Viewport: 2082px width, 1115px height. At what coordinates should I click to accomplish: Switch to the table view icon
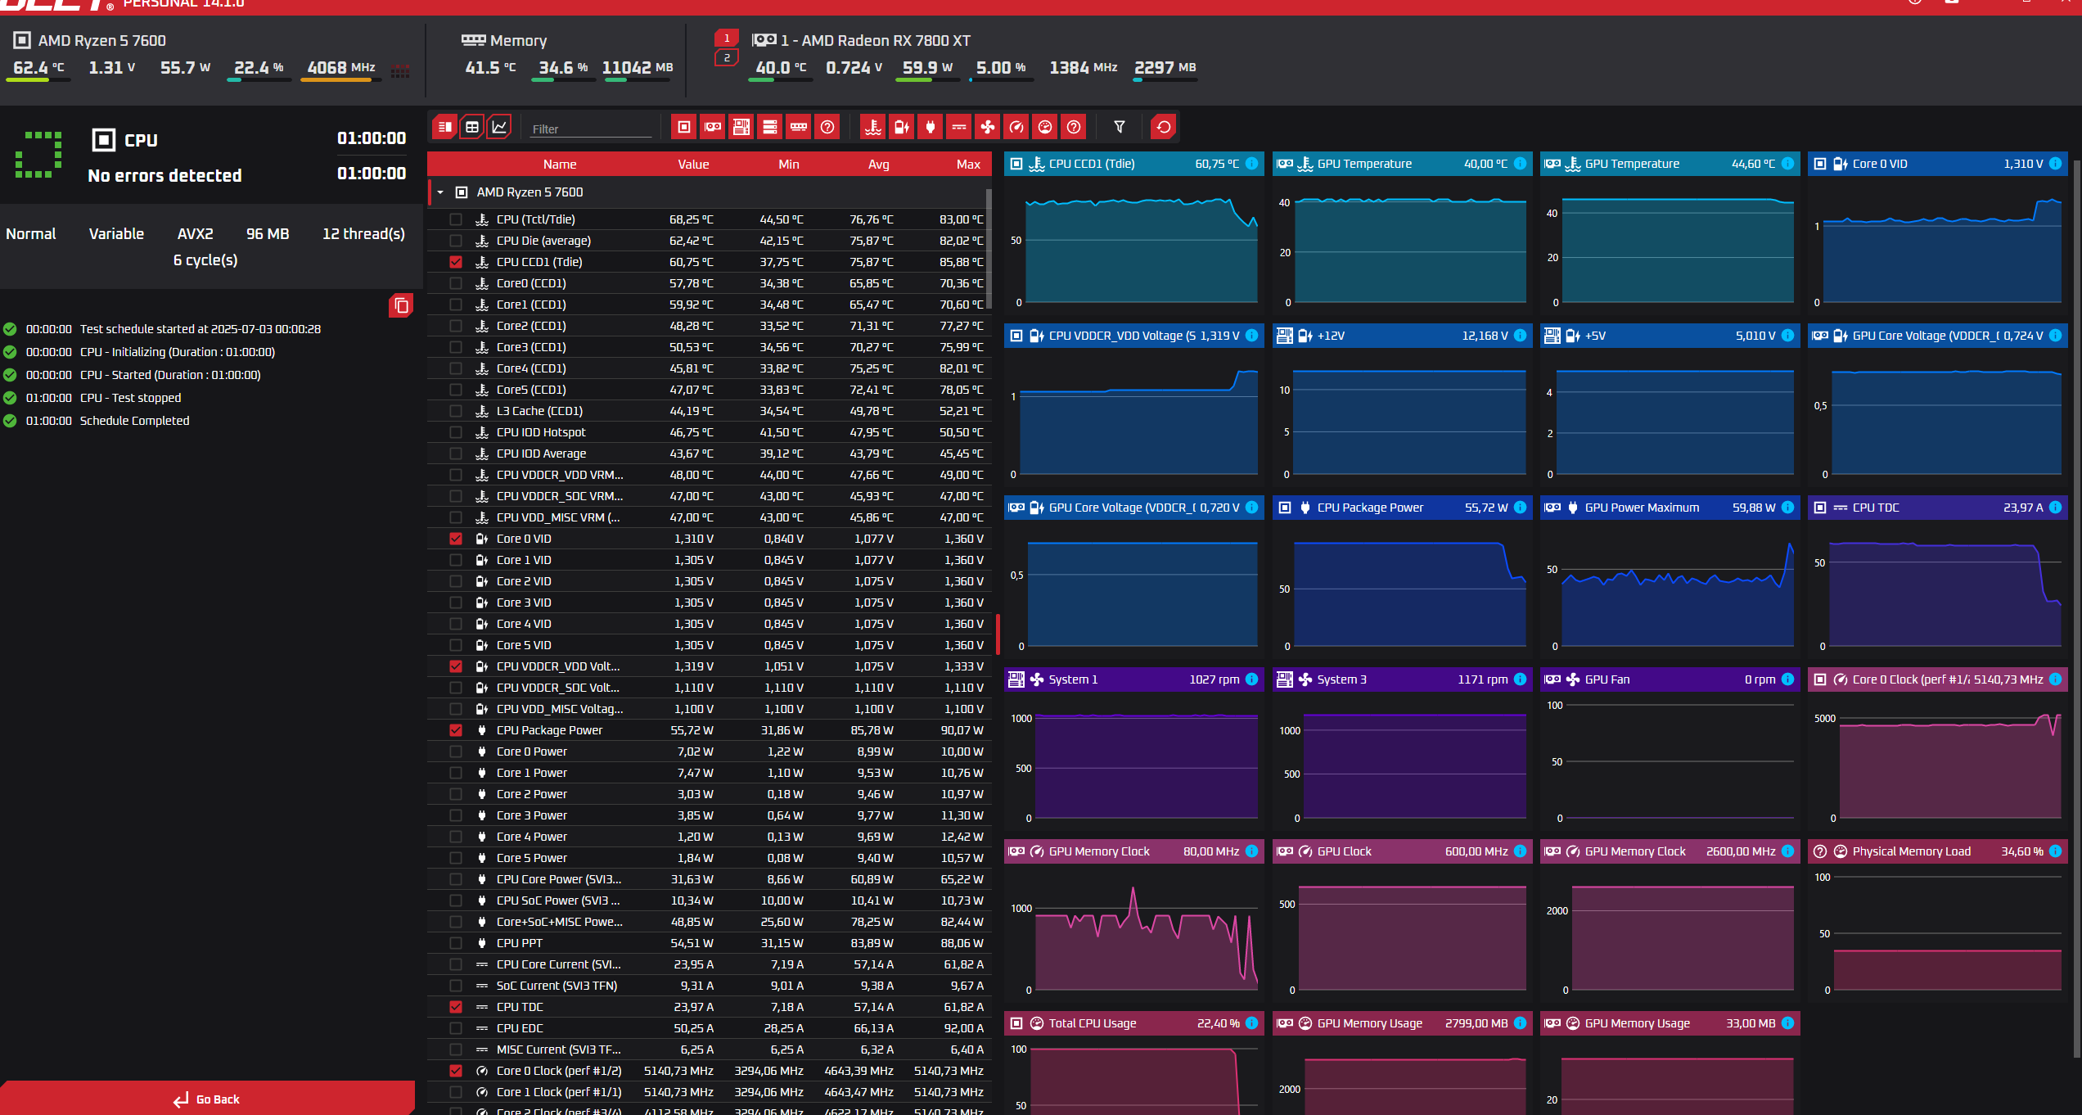[x=472, y=127]
